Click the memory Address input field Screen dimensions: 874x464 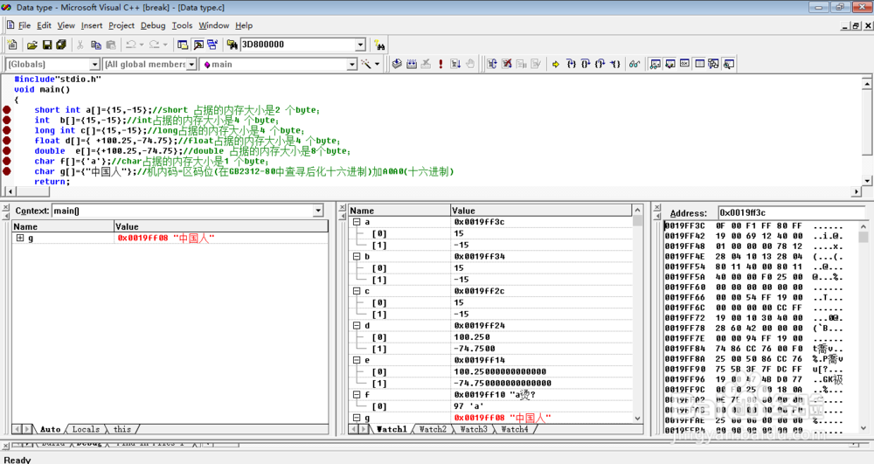[790, 213]
